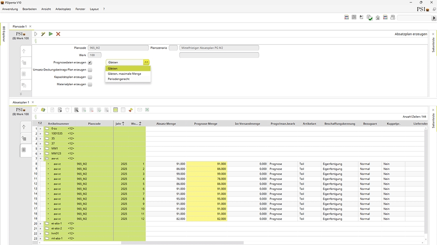Click the Excel export icon in Absatzplan toolbar

[147, 110]
